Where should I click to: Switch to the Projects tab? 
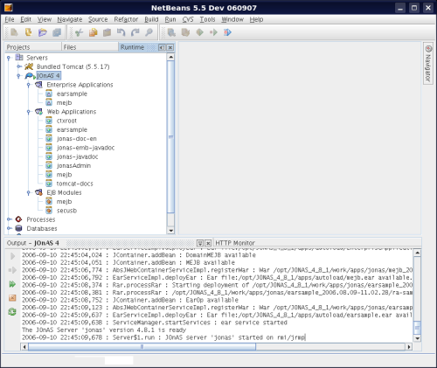click(x=32, y=47)
